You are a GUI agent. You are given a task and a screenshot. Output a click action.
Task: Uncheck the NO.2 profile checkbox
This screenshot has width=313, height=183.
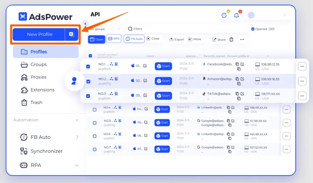point(88,81)
